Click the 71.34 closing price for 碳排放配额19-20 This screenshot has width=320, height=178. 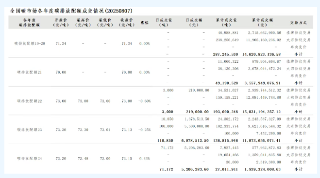127,44
